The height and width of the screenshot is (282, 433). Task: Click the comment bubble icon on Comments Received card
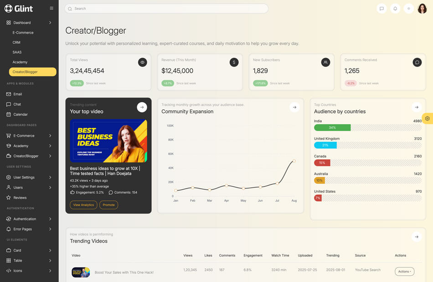click(x=417, y=63)
